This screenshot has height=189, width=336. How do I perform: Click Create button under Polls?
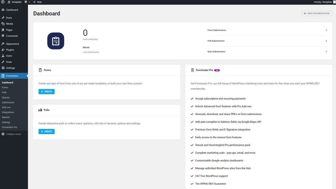[x=46, y=132]
